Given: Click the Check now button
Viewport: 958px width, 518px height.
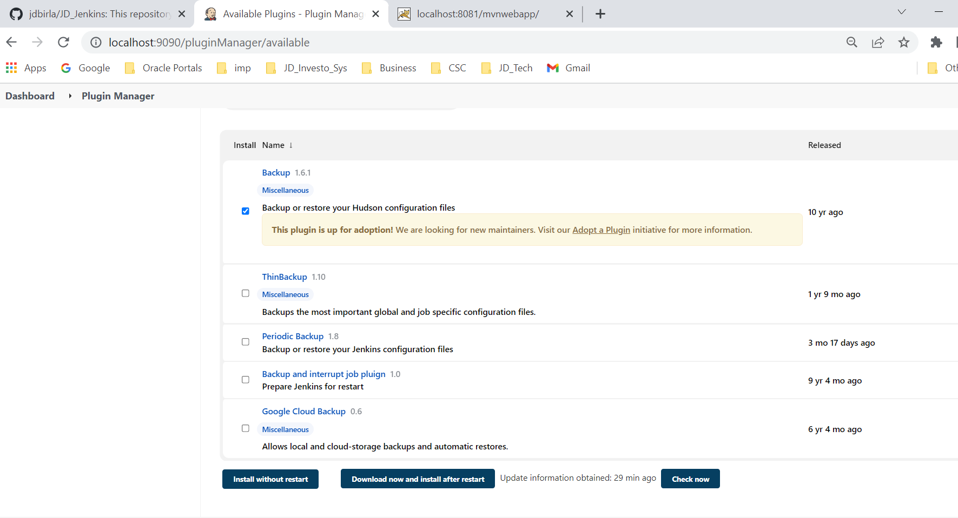Looking at the screenshot, I should coord(690,479).
